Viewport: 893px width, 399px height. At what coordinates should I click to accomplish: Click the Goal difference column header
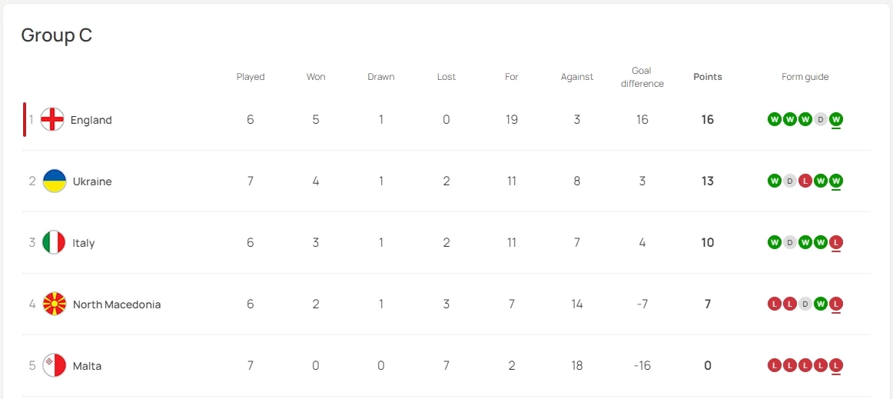[642, 77]
